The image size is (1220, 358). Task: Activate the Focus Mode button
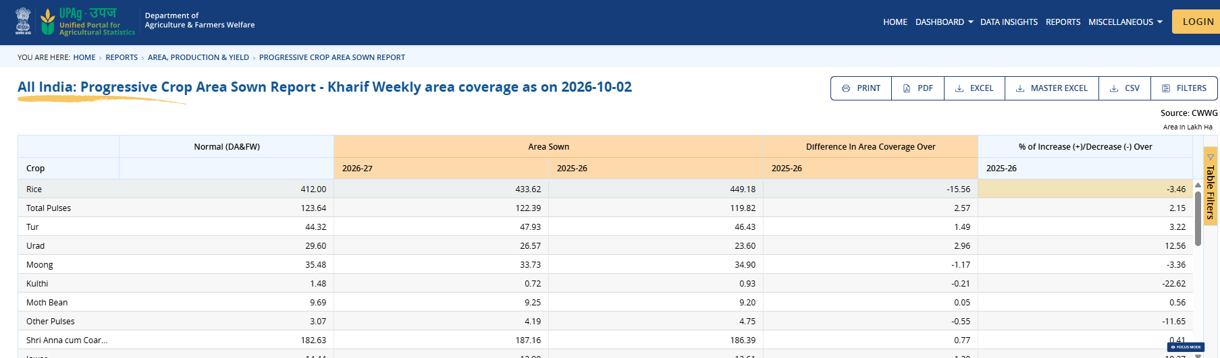pos(1186,347)
